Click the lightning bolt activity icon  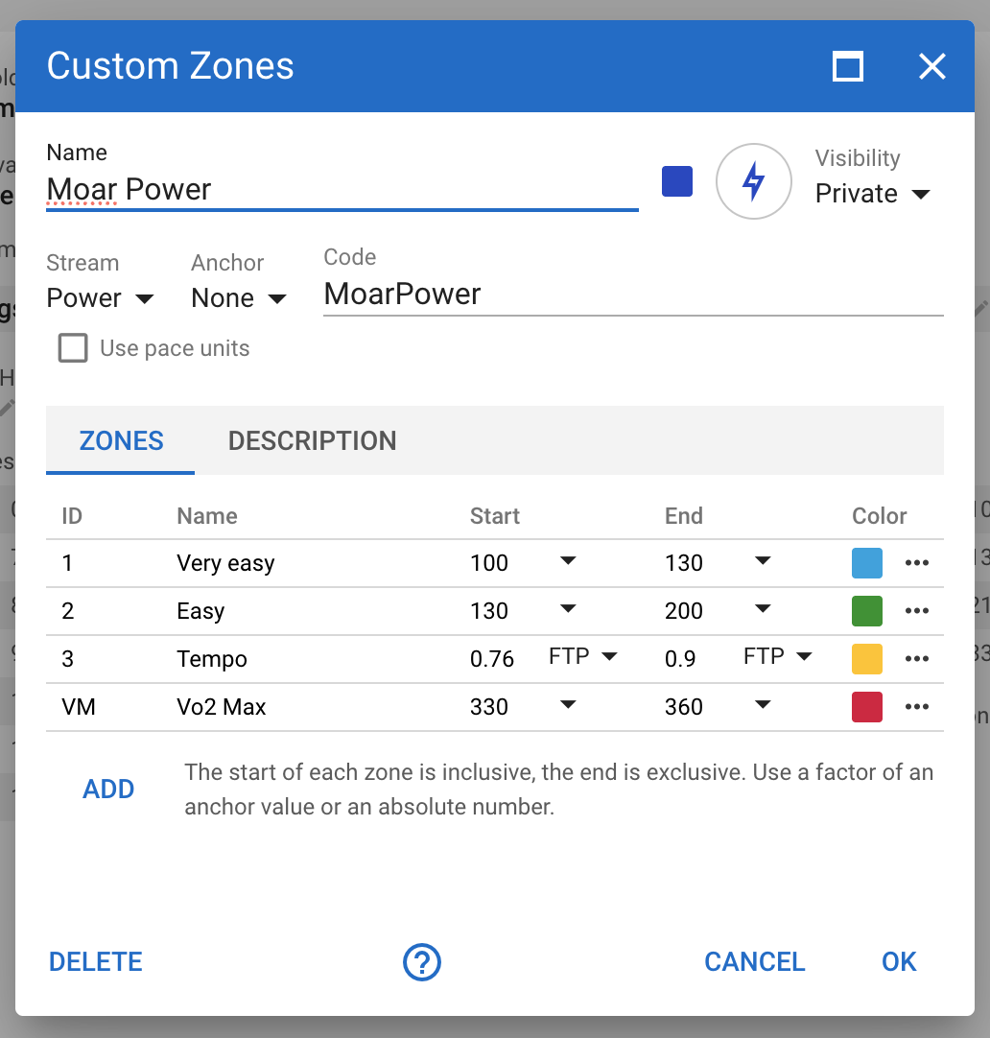(x=754, y=180)
